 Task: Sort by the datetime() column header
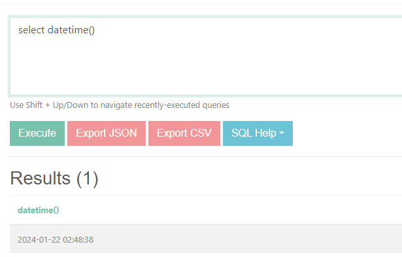point(39,211)
